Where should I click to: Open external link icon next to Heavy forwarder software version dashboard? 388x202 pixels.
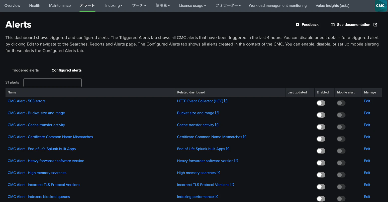[236, 160]
